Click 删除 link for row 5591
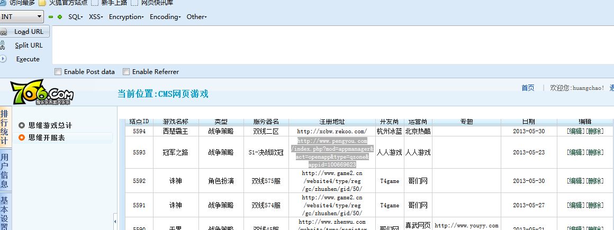This screenshot has width=614, height=230. pos(594,205)
